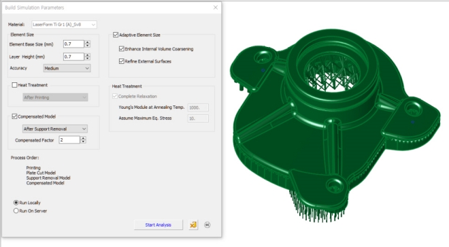449x247 pixels.
Task: Click the Start Analysis button
Action: point(158,225)
